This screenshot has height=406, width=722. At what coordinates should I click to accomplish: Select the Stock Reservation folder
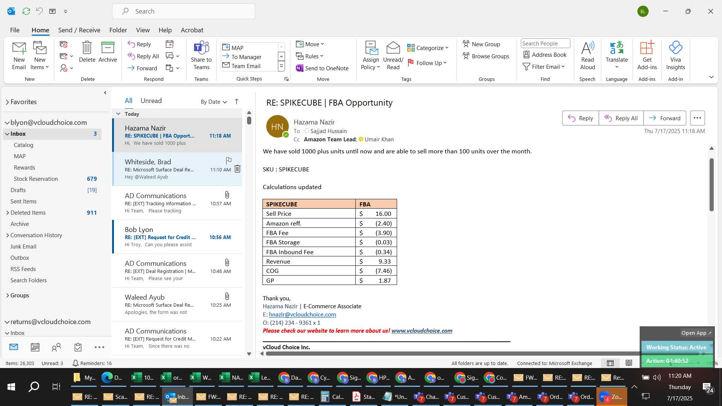(x=36, y=179)
